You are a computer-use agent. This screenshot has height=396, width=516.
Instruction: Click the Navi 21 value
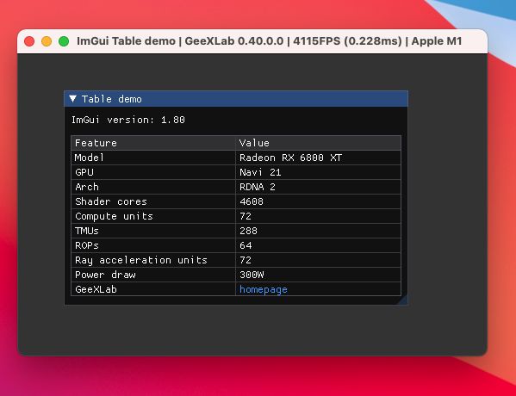(x=260, y=172)
